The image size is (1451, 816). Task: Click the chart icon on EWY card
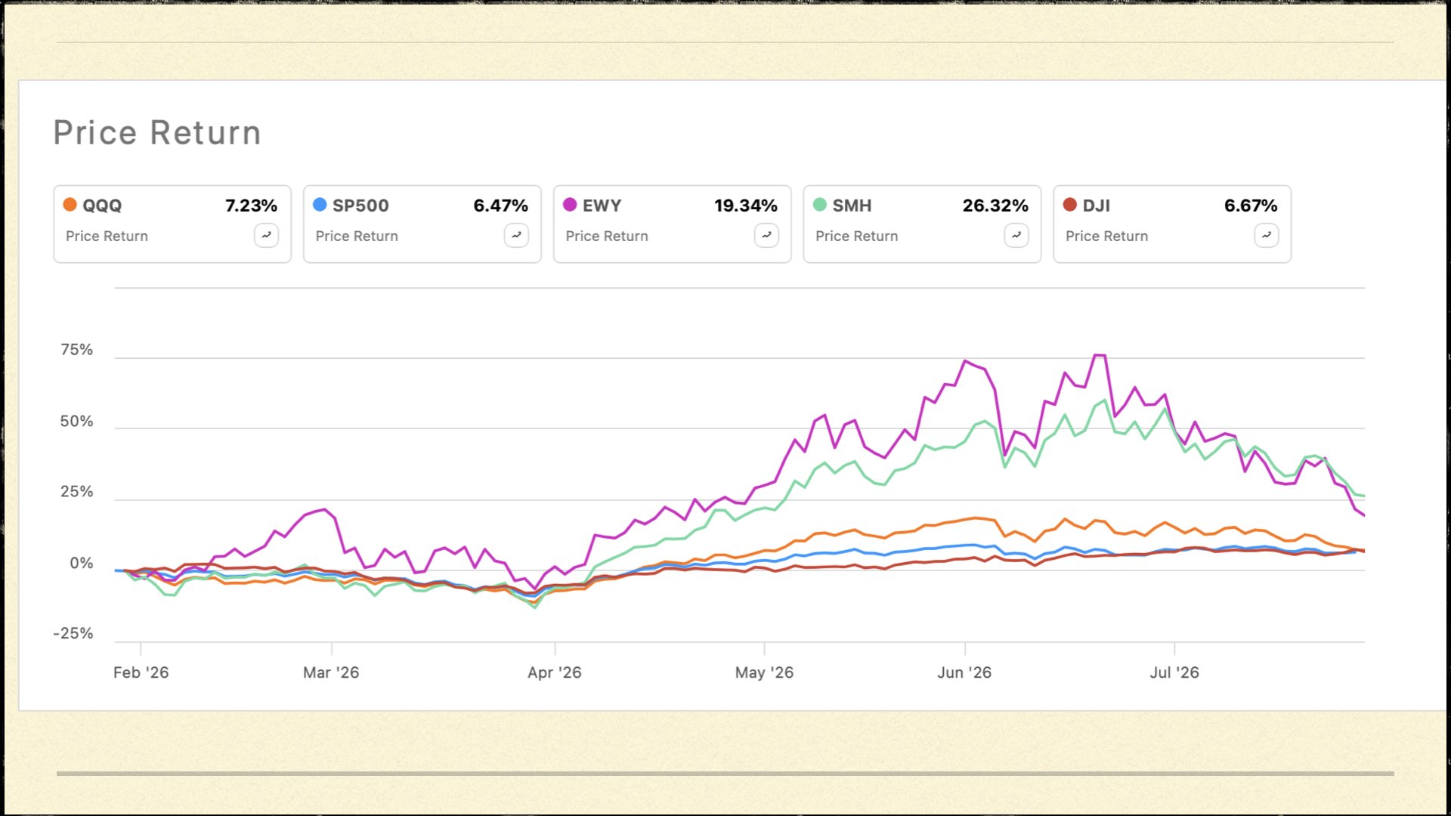766,236
